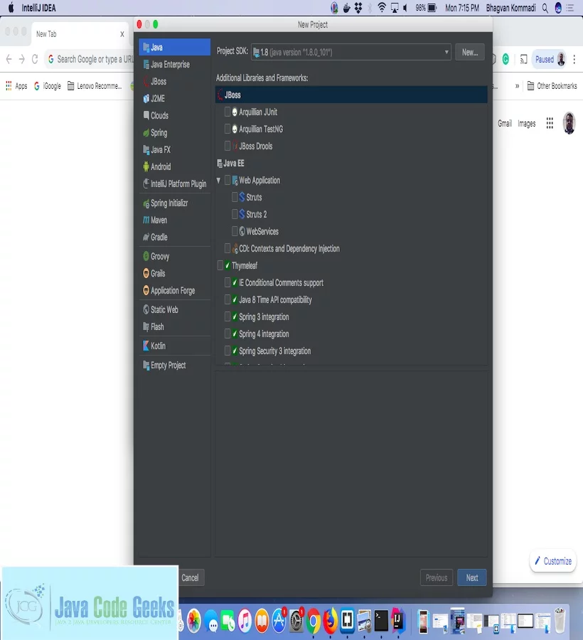Open the Images link in Chrome

tap(526, 123)
